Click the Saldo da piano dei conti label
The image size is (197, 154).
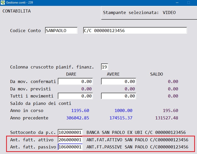(x=40, y=103)
